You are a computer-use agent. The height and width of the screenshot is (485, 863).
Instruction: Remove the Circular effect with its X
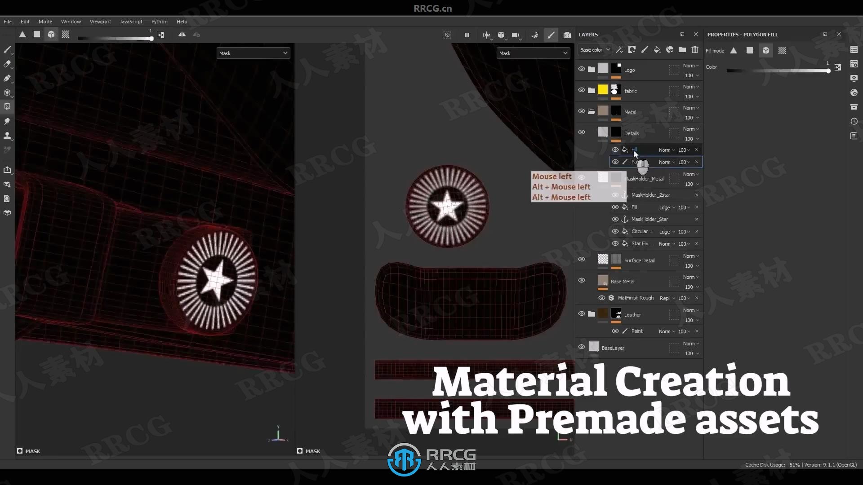[697, 231]
